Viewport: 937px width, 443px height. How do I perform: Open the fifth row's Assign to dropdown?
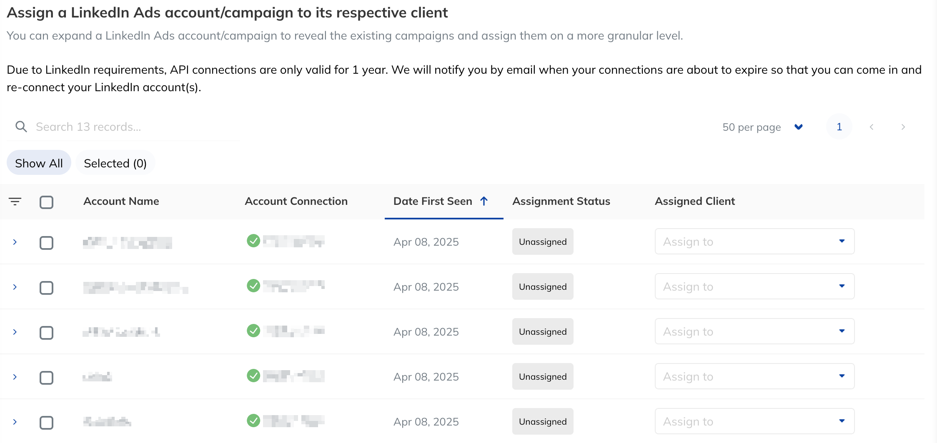click(x=754, y=421)
